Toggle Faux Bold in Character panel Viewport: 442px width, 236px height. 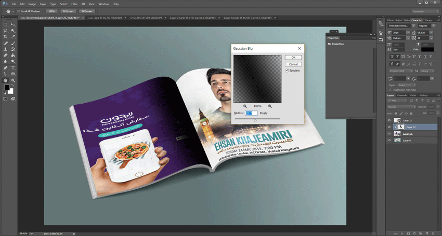point(392,57)
